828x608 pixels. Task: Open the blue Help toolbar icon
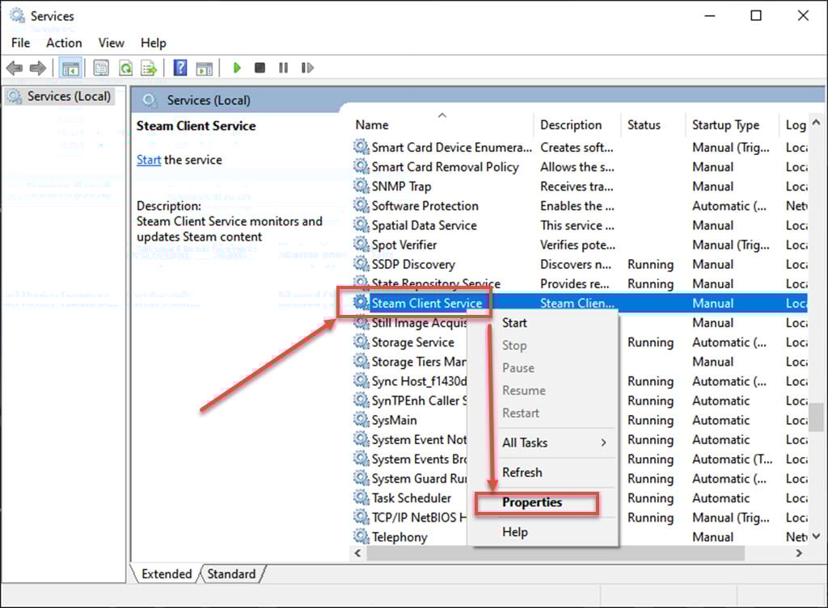(180, 68)
